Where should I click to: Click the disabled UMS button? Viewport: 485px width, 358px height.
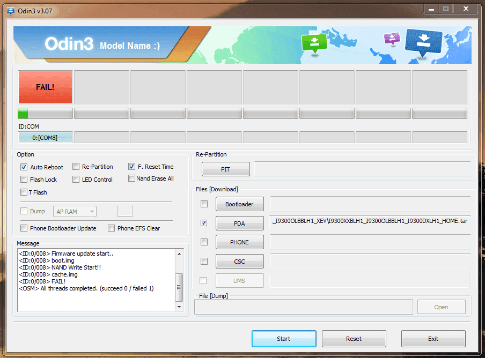[x=240, y=281]
